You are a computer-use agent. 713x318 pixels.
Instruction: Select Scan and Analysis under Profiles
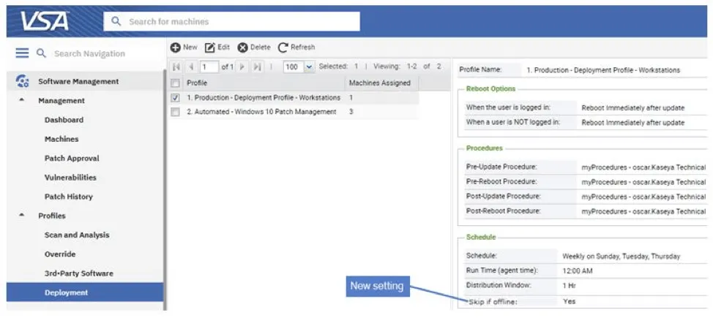[x=77, y=235]
